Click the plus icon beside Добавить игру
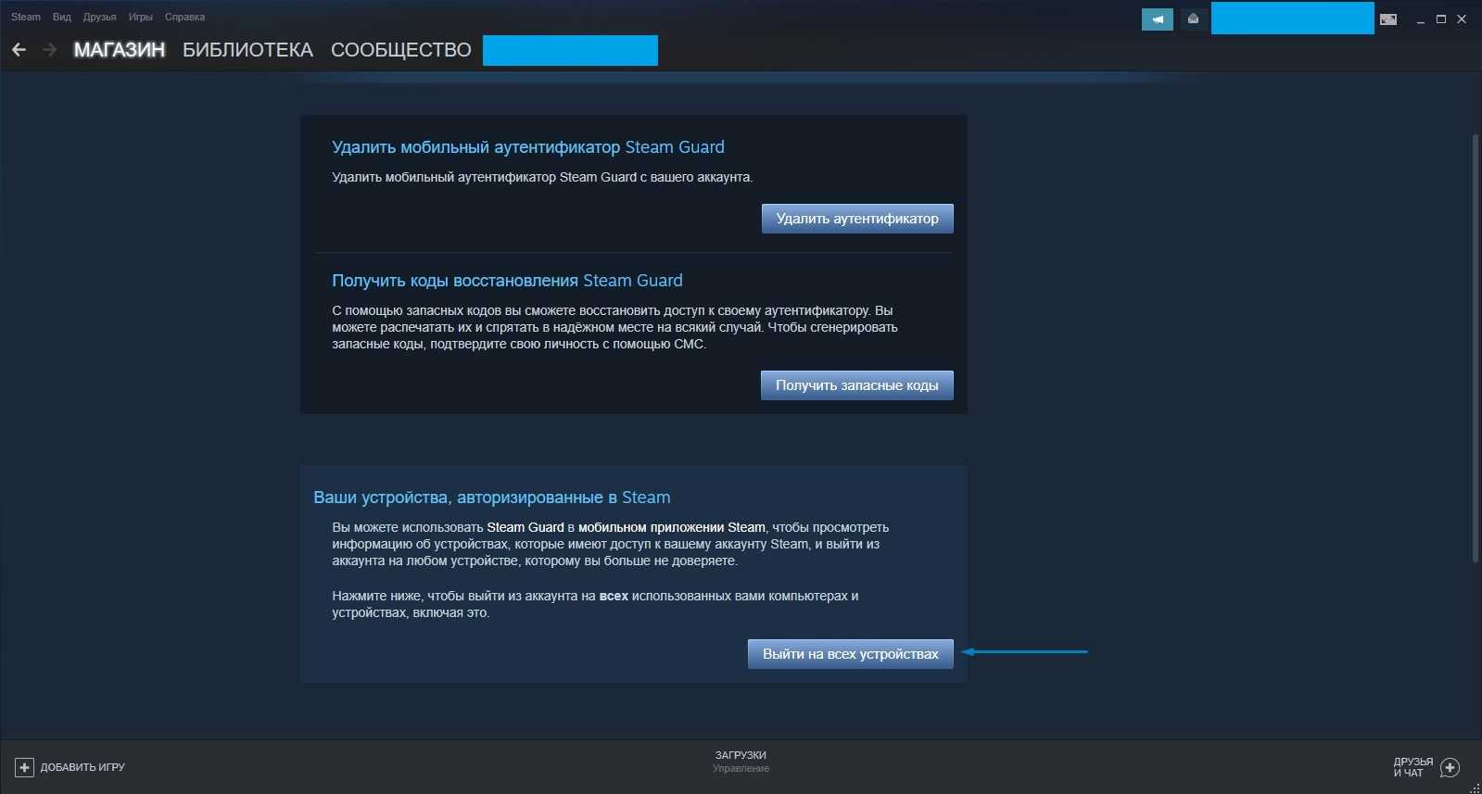 click(24, 767)
